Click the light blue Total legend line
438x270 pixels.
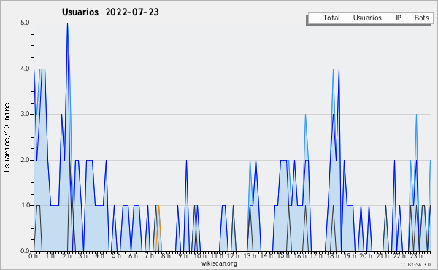(x=315, y=18)
